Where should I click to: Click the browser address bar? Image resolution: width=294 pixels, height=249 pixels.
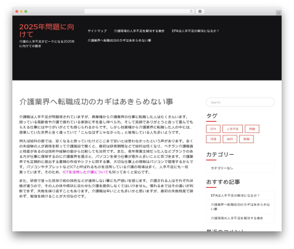coord(139,11)
